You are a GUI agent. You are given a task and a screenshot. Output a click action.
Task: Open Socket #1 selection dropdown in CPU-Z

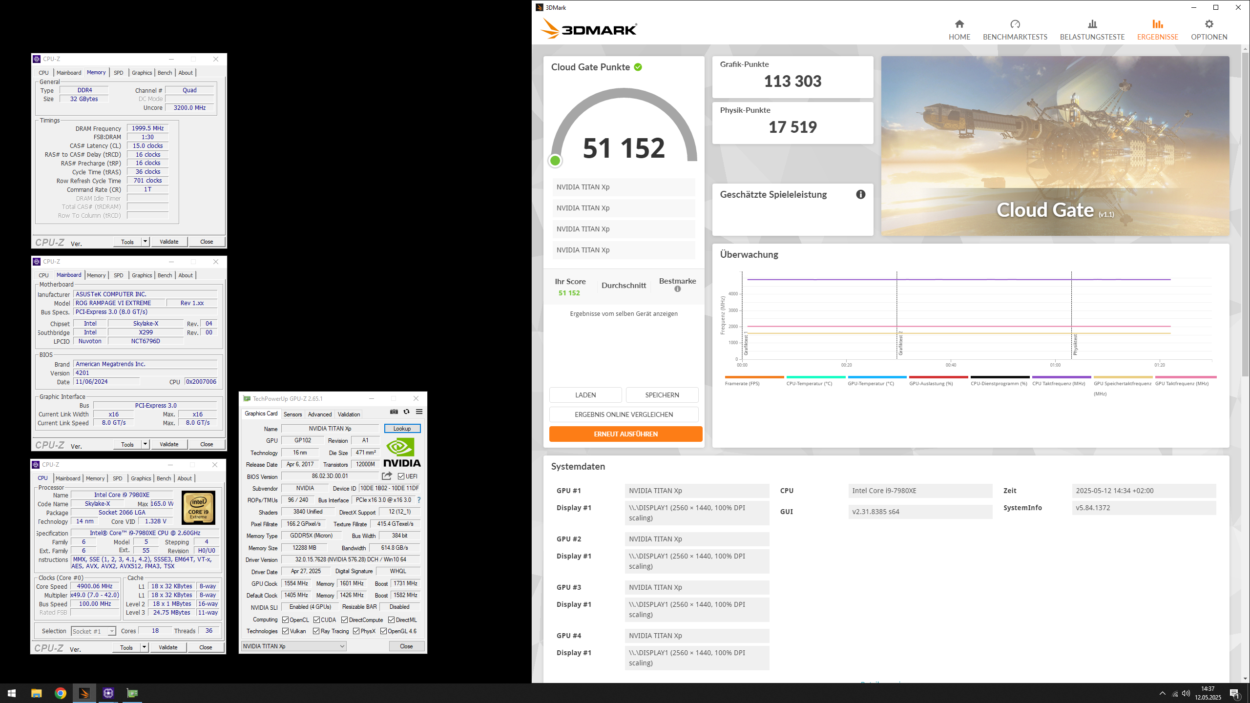[93, 631]
